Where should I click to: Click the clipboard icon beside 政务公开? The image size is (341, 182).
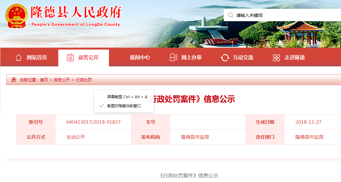click(70, 57)
